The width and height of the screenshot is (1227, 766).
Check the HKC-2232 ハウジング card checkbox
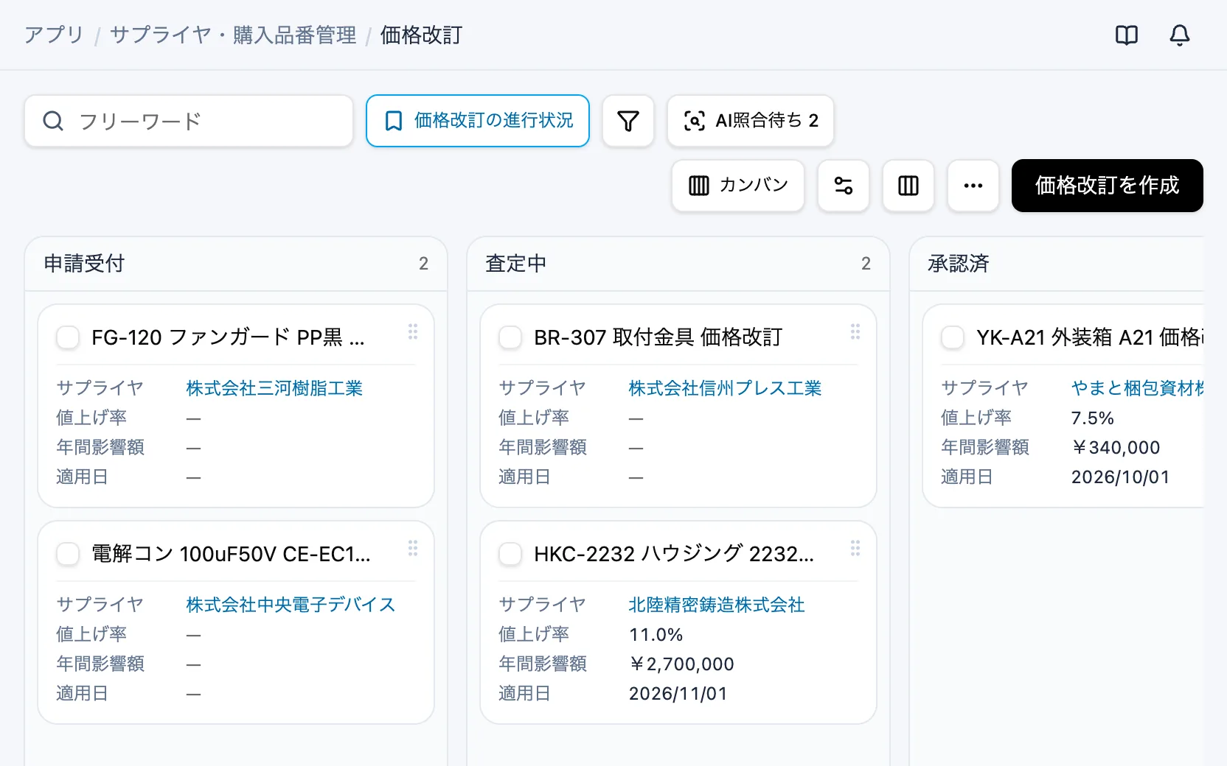click(x=510, y=554)
